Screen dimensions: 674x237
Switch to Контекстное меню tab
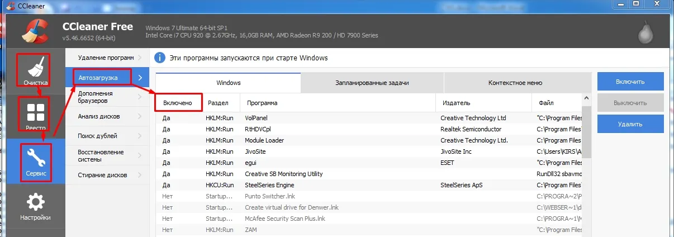tap(515, 83)
